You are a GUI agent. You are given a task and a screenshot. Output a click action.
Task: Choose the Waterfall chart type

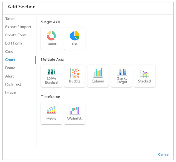point(75,113)
